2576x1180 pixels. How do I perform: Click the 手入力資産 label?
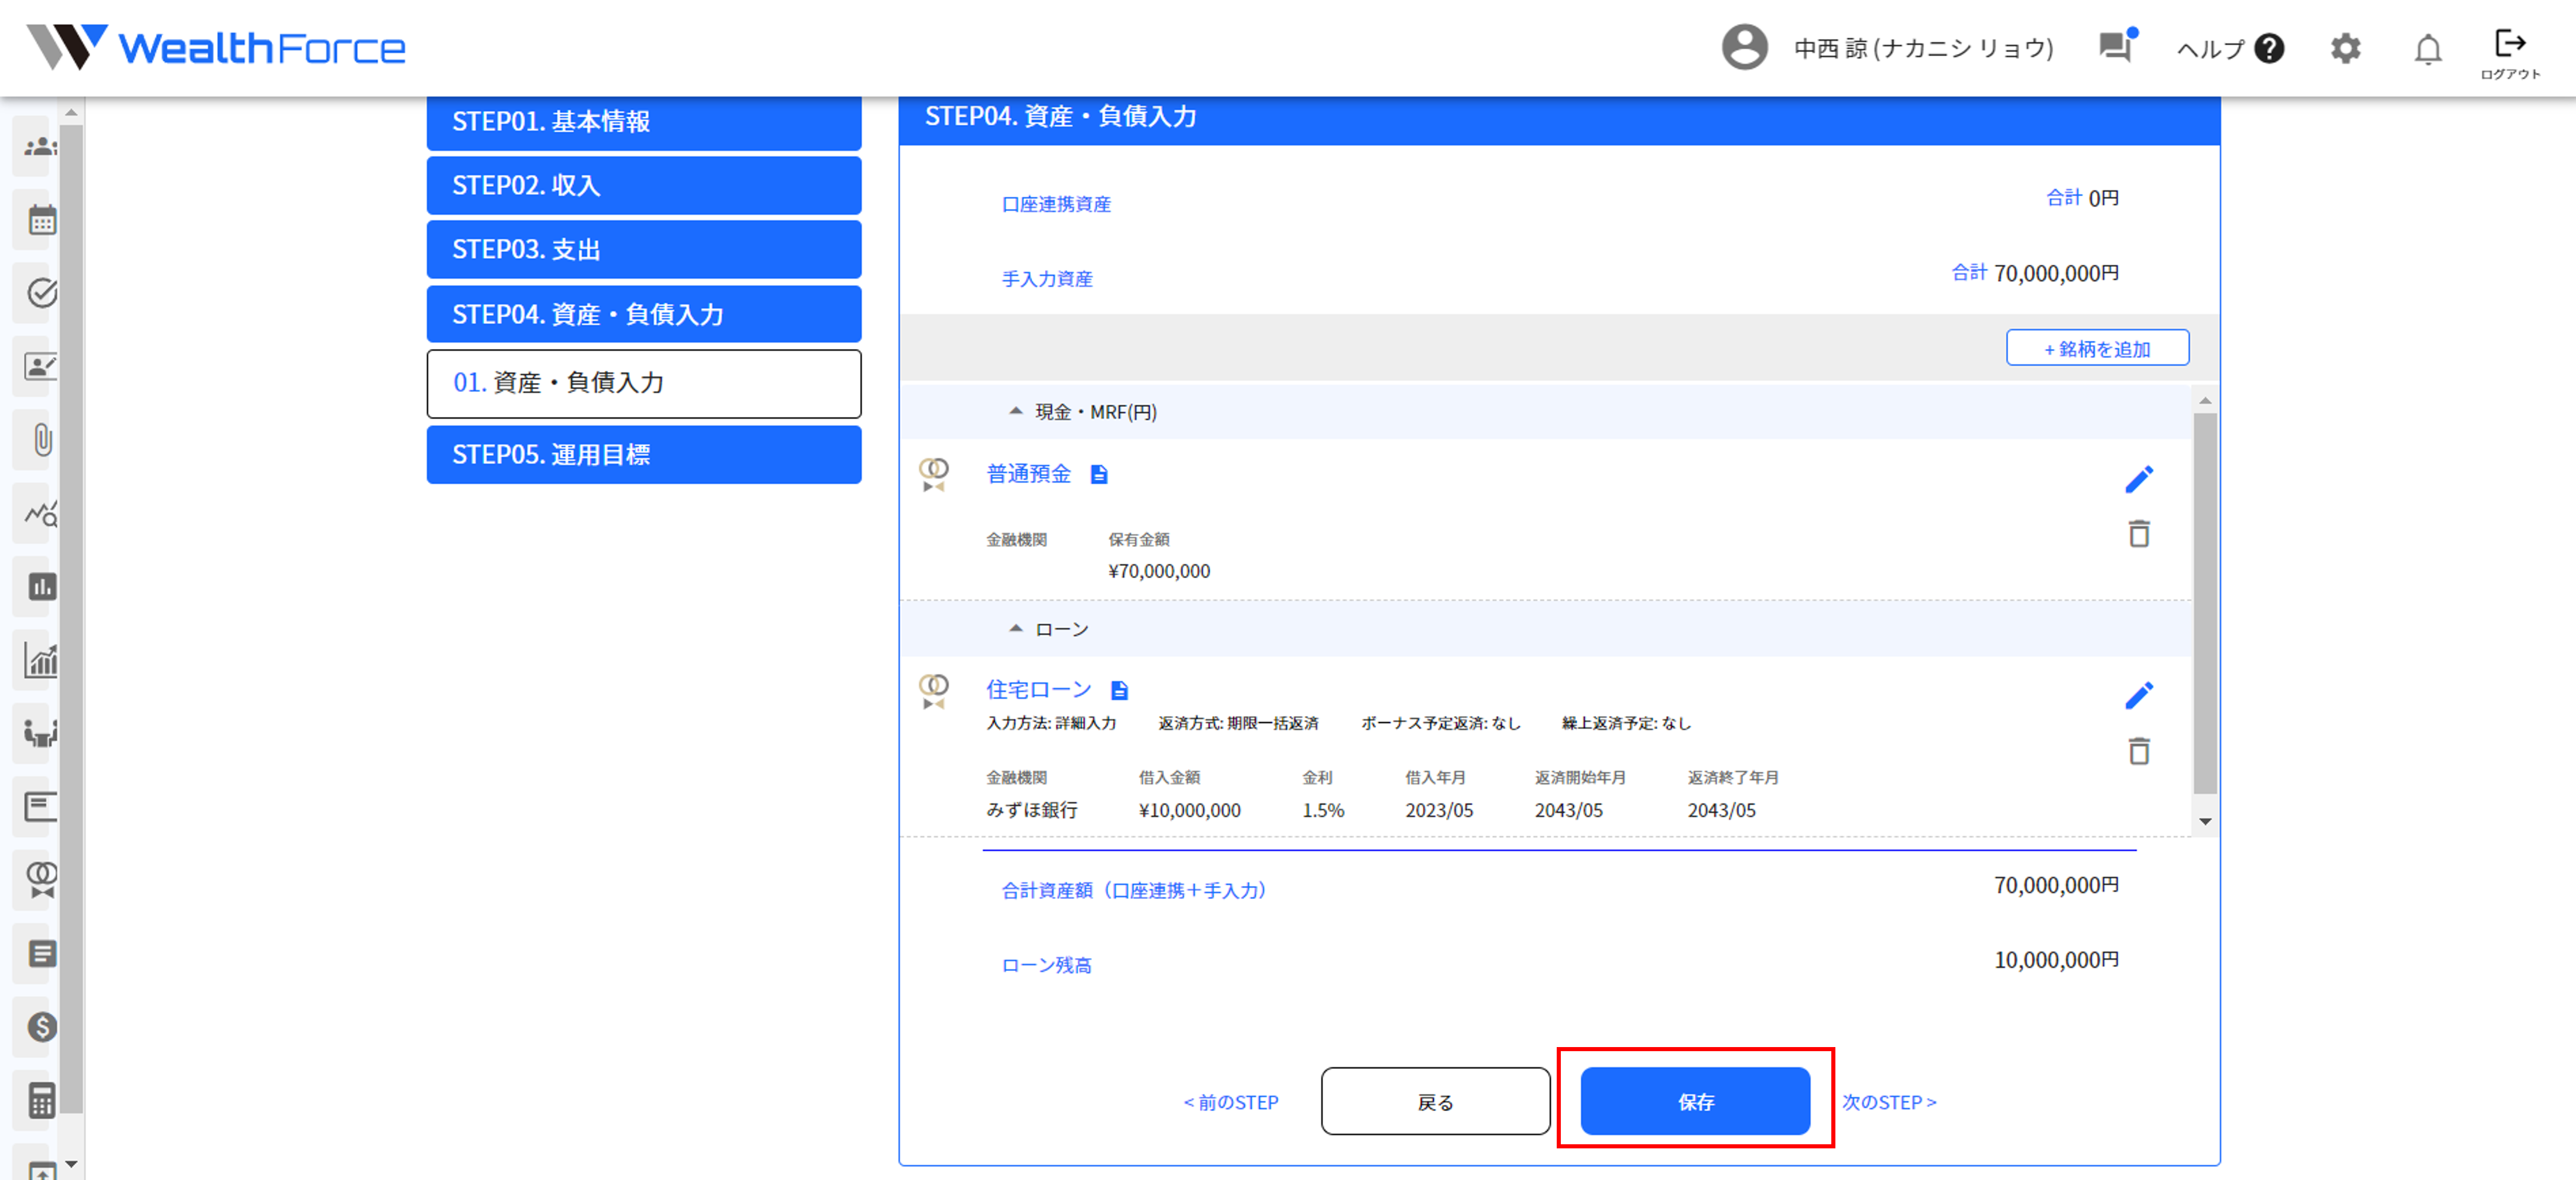point(1047,279)
